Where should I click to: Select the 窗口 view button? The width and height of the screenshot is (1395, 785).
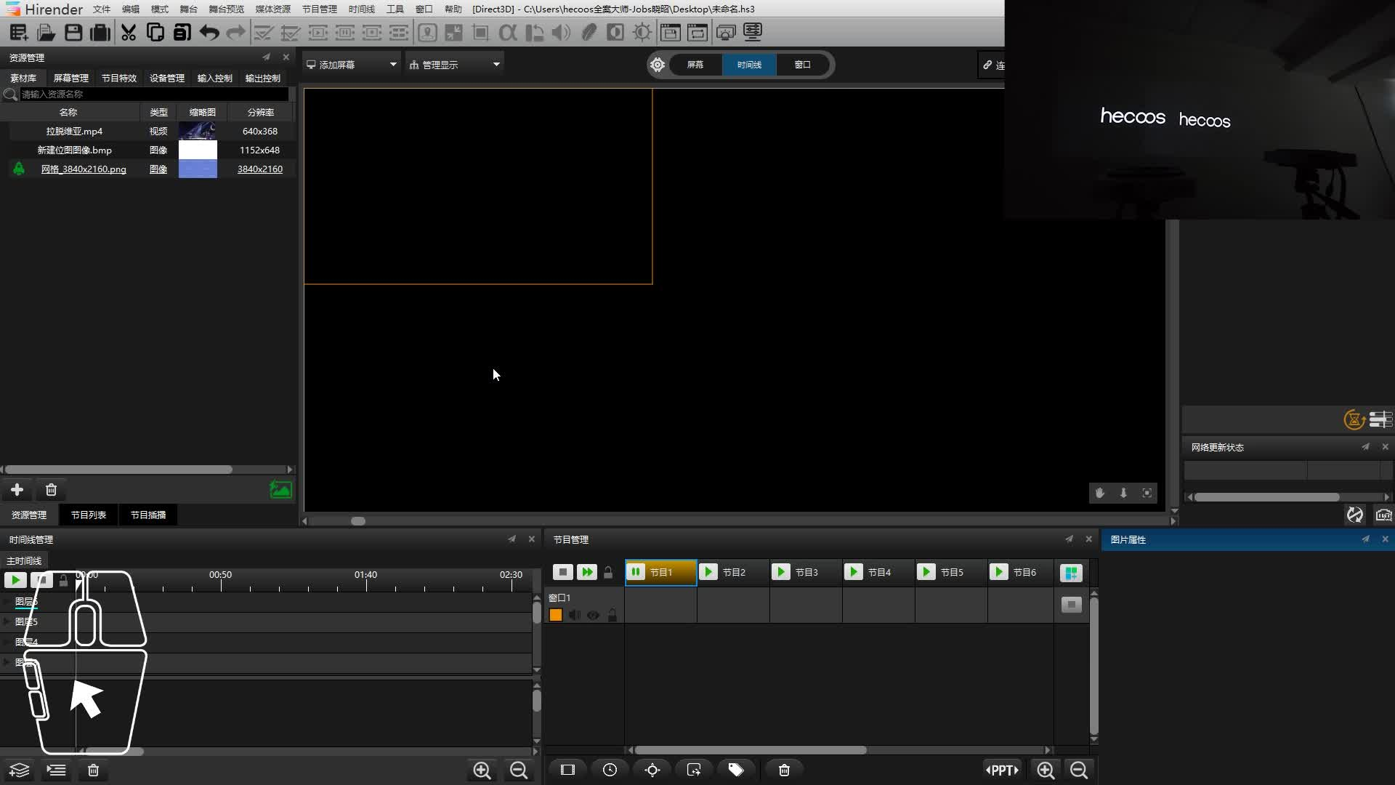[x=802, y=65]
